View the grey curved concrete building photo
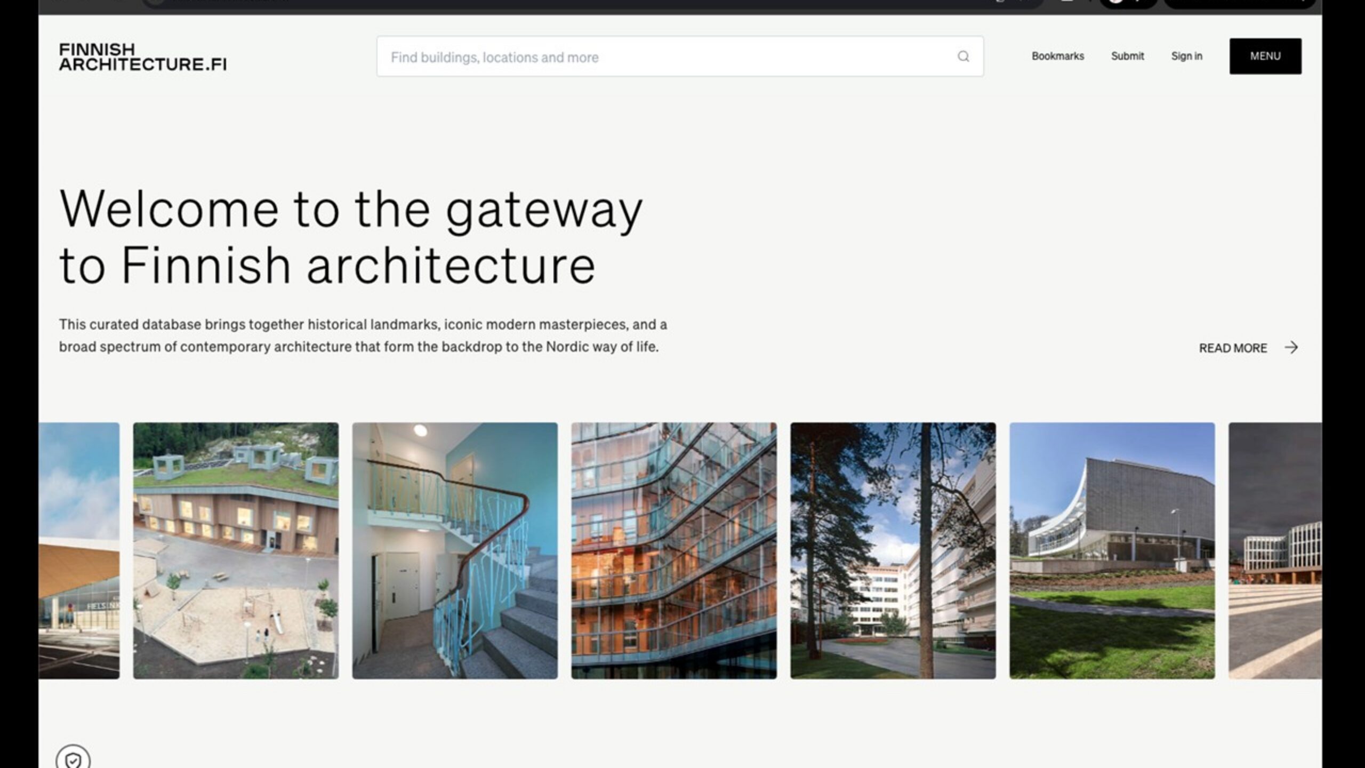Viewport: 1365px width, 768px height. point(1112,550)
